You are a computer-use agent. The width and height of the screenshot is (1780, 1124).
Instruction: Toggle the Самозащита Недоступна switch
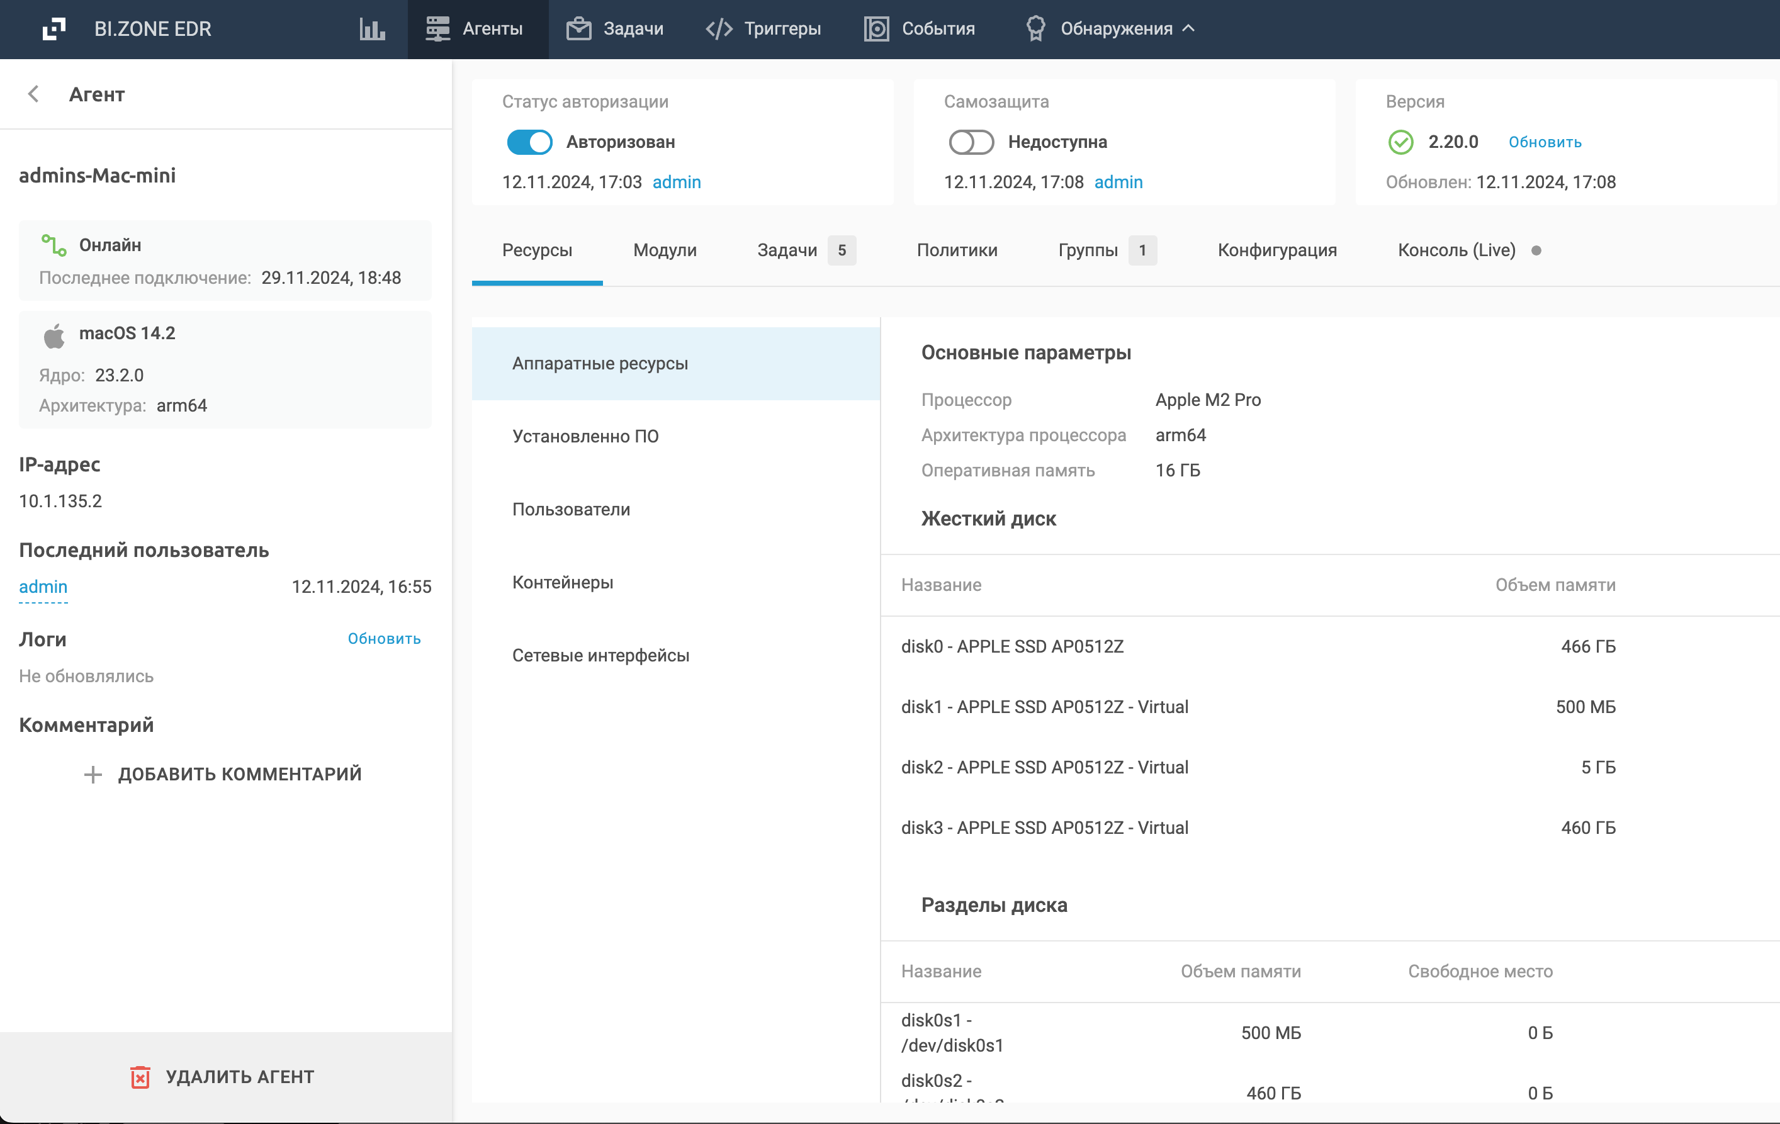tap(971, 142)
